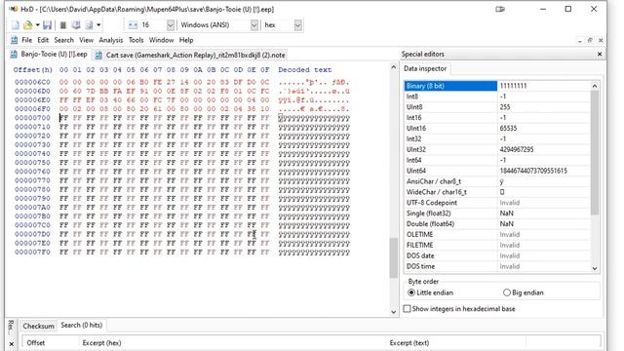Open the File menu
This screenshot has height=351, width=624.
(26, 40)
